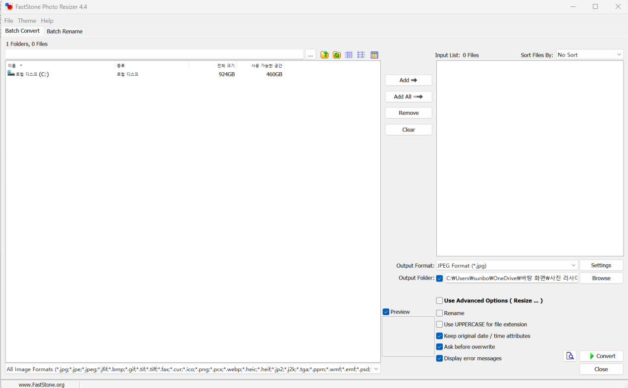Screen dimensions: 628x388
Task: Click the Output Folder path field
Action: (512, 278)
